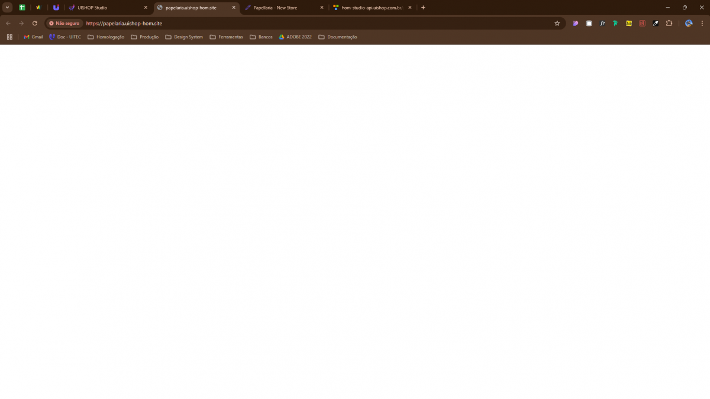Expand the tab search dropdown arrow
This screenshot has width=710, height=399.
pos(8,8)
